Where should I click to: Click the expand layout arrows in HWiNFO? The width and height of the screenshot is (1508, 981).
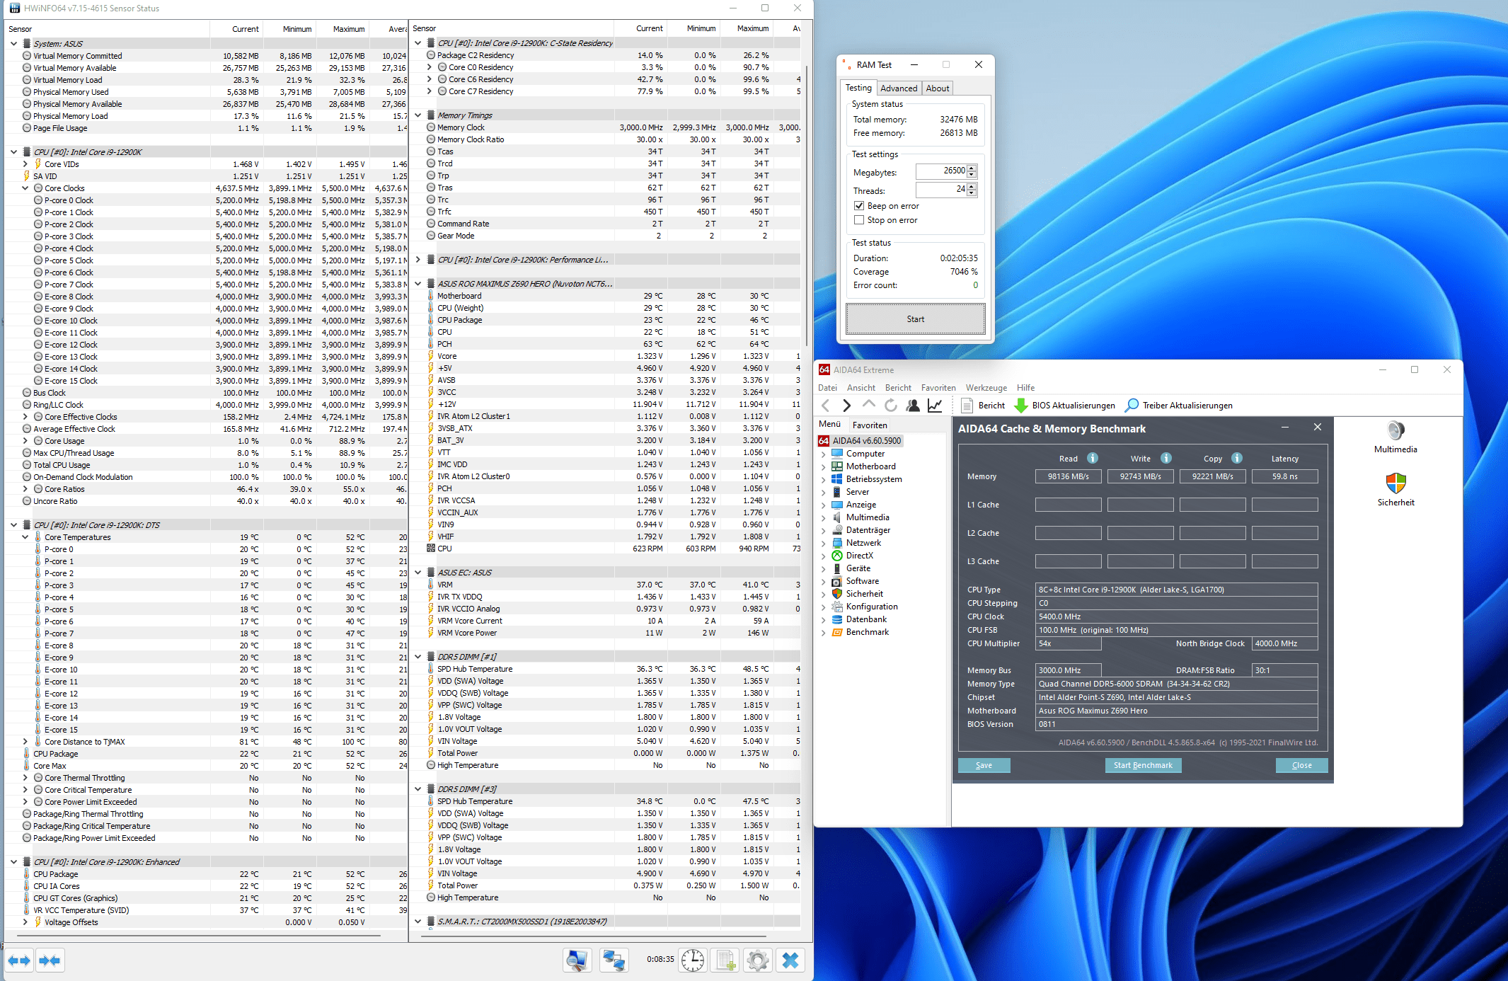(19, 960)
